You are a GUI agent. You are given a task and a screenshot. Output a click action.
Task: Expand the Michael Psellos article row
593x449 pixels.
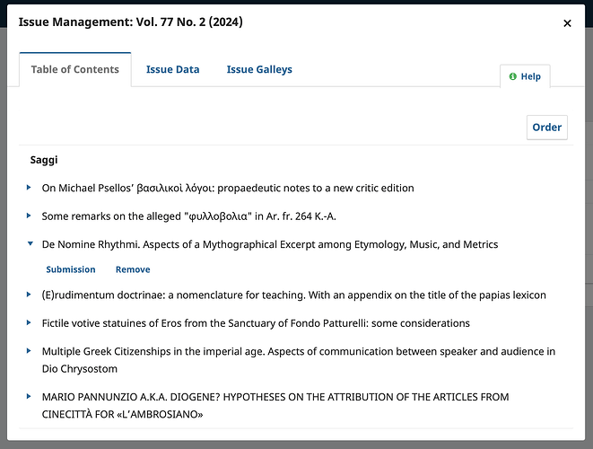30,189
